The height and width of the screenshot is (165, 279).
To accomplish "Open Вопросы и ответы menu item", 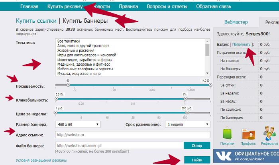I will [167, 7].
